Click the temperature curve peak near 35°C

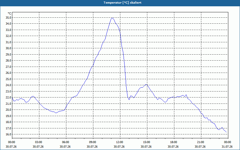coord(112,18)
